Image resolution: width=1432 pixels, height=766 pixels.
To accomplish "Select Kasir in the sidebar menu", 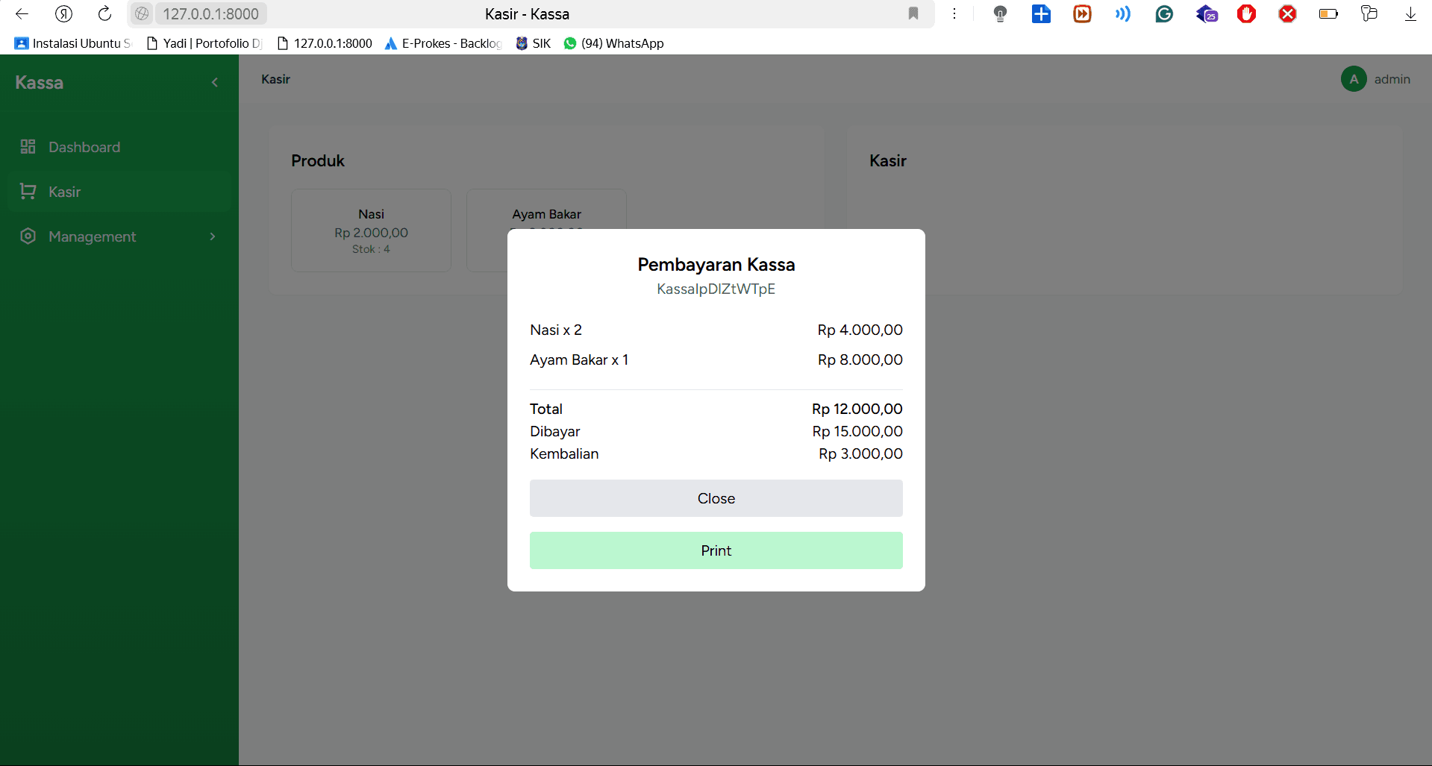I will [x=64, y=192].
